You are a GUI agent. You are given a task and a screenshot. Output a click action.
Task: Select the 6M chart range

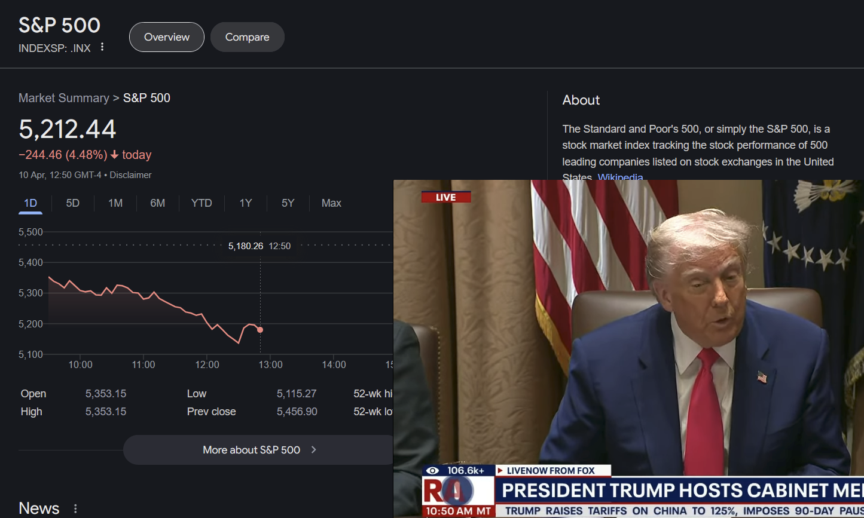click(158, 203)
